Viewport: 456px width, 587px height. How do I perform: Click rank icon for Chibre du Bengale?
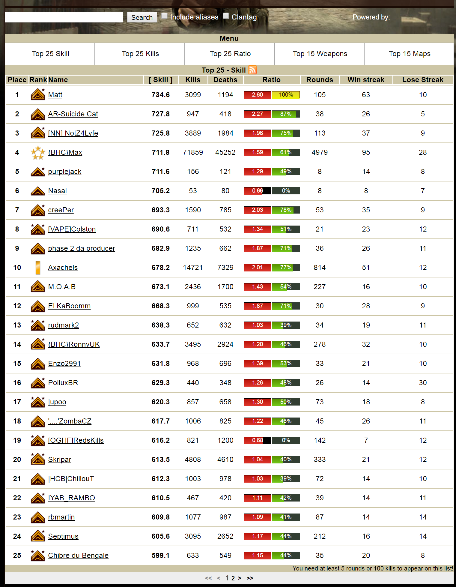(38, 556)
